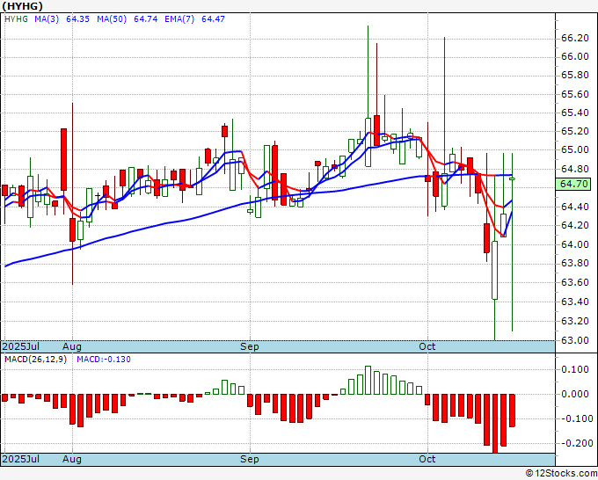Viewport: 598px width, 480px height.
Task: Click the 65.80 price axis label
Action: click(x=575, y=75)
